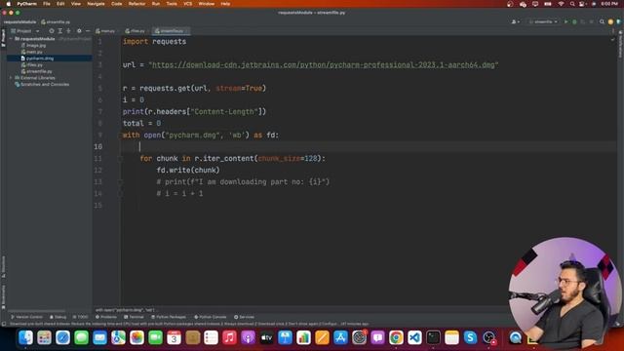Click the green Run button in toolbar
The width and height of the screenshot is (624, 351).
565,21
